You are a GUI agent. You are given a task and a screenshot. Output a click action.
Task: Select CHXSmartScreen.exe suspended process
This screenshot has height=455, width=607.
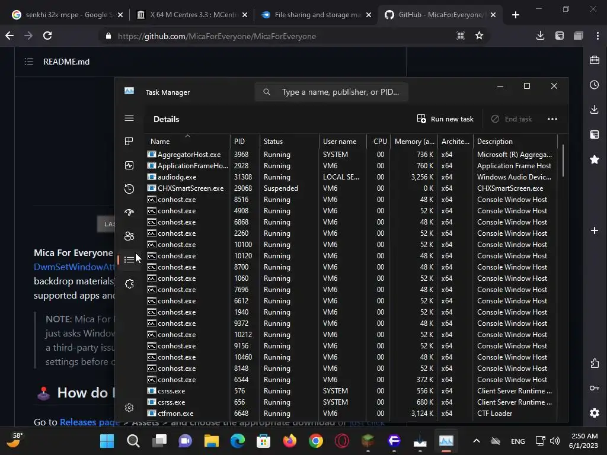coord(352,188)
